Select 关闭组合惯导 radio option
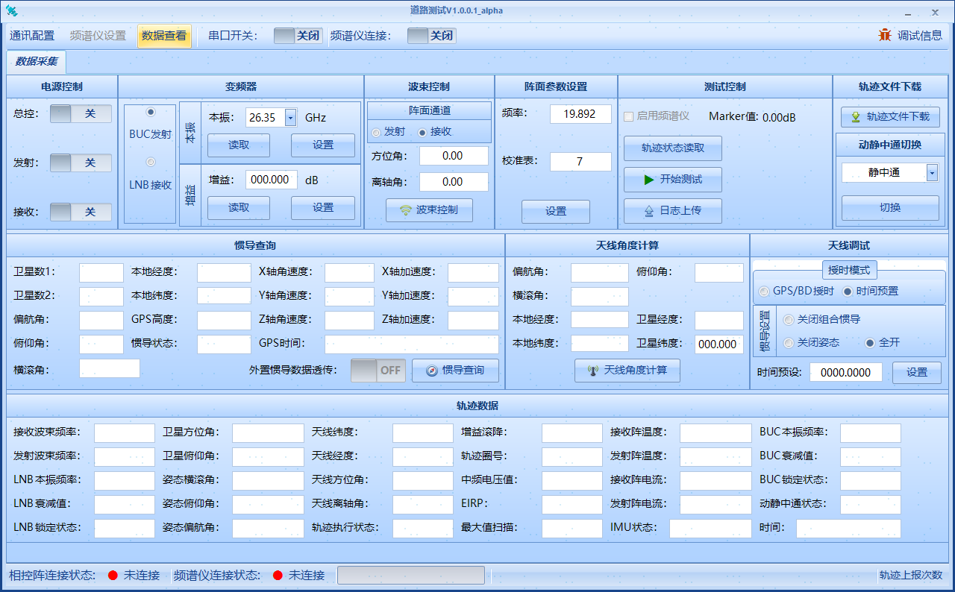 click(822, 319)
